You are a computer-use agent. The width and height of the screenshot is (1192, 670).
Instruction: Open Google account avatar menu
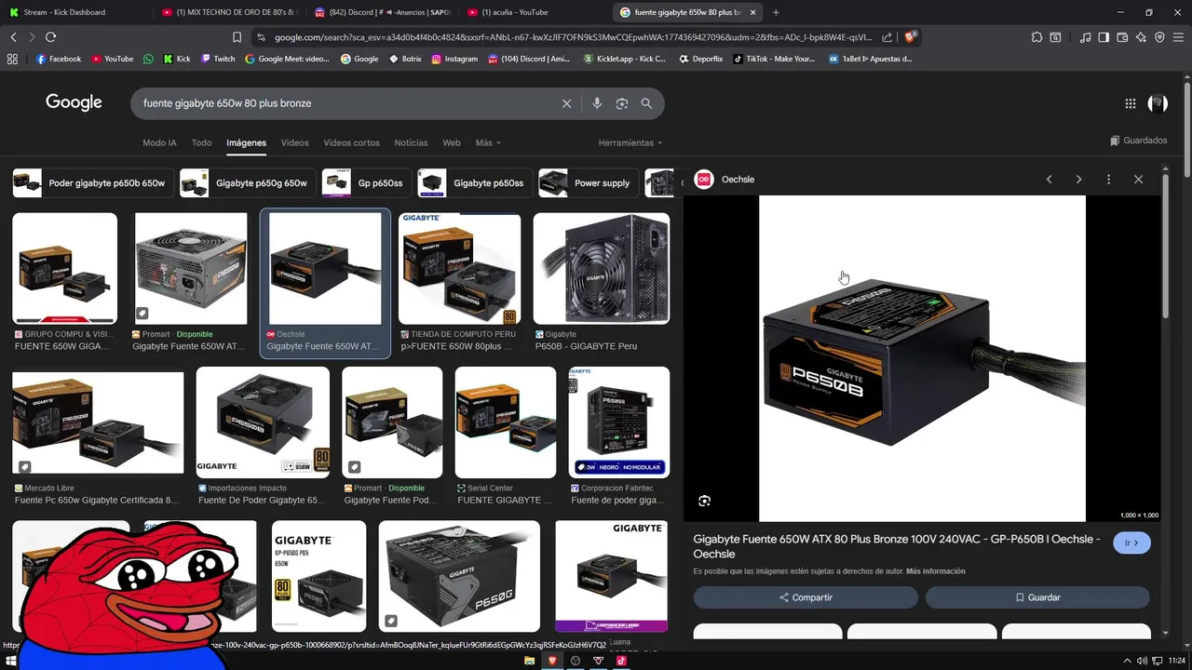(1158, 103)
